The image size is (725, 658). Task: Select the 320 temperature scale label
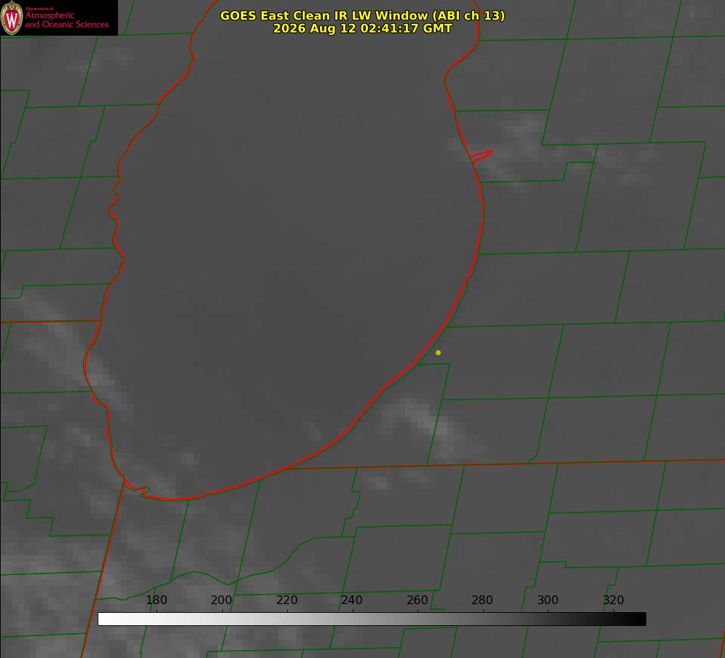(614, 600)
